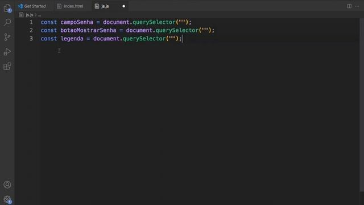The height and width of the screenshot is (205, 364).
Task: Click const keyword on line 2
Action: click(x=49, y=30)
